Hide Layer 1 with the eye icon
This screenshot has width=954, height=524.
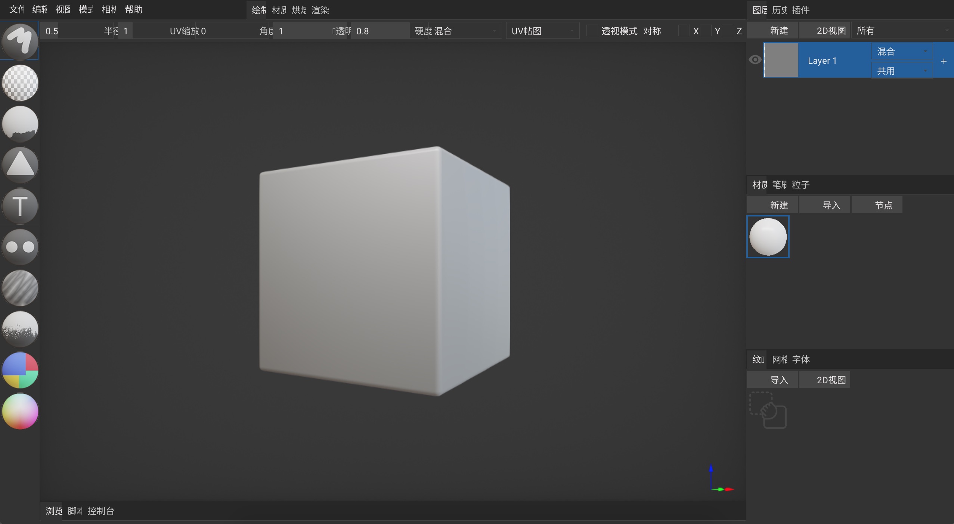(755, 60)
